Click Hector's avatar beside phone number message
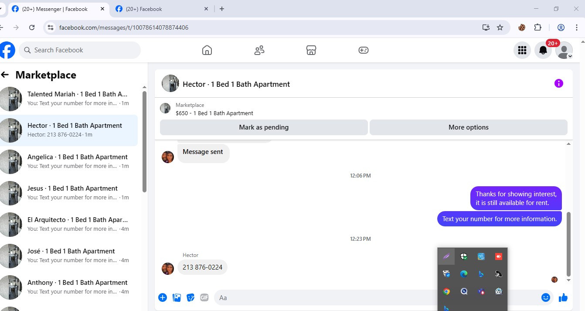This screenshot has width=585, height=311. [168, 269]
